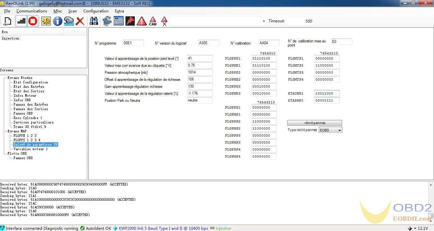Click the new document toolbar icon
434x231 pixels.
click(7, 21)
